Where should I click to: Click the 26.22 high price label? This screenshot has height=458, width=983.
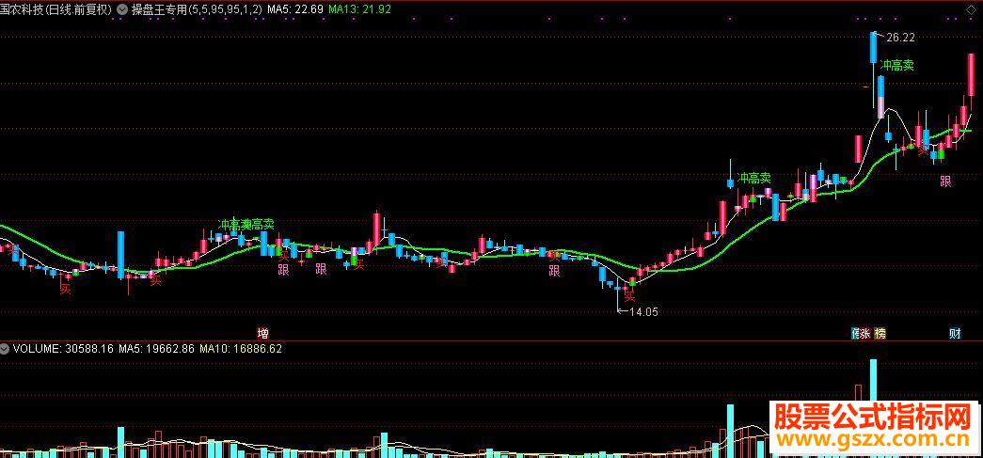point(901,38)
